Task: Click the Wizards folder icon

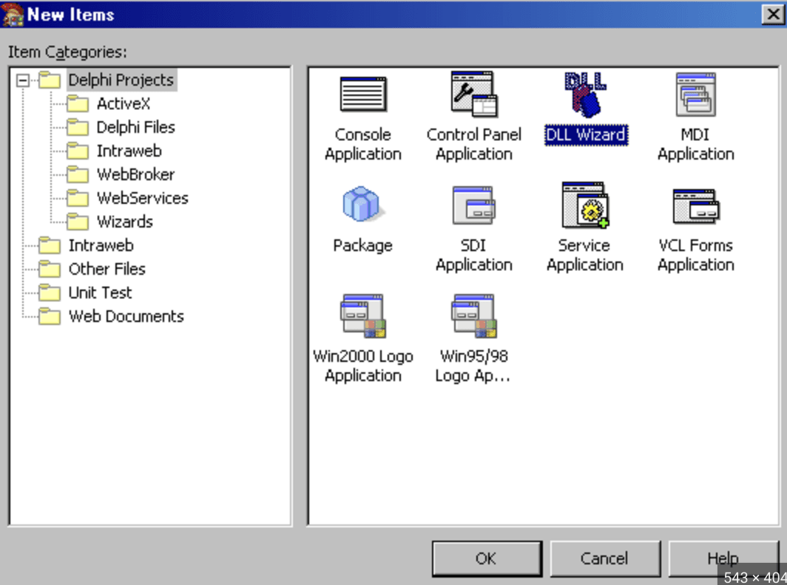Action: (78, 221)
